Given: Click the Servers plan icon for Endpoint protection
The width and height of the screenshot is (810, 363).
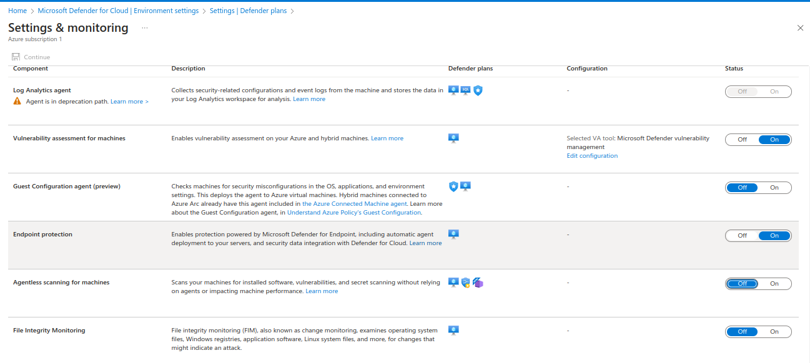Looking at the screenshot, I should pyautogui.click(x=453, y=235).
